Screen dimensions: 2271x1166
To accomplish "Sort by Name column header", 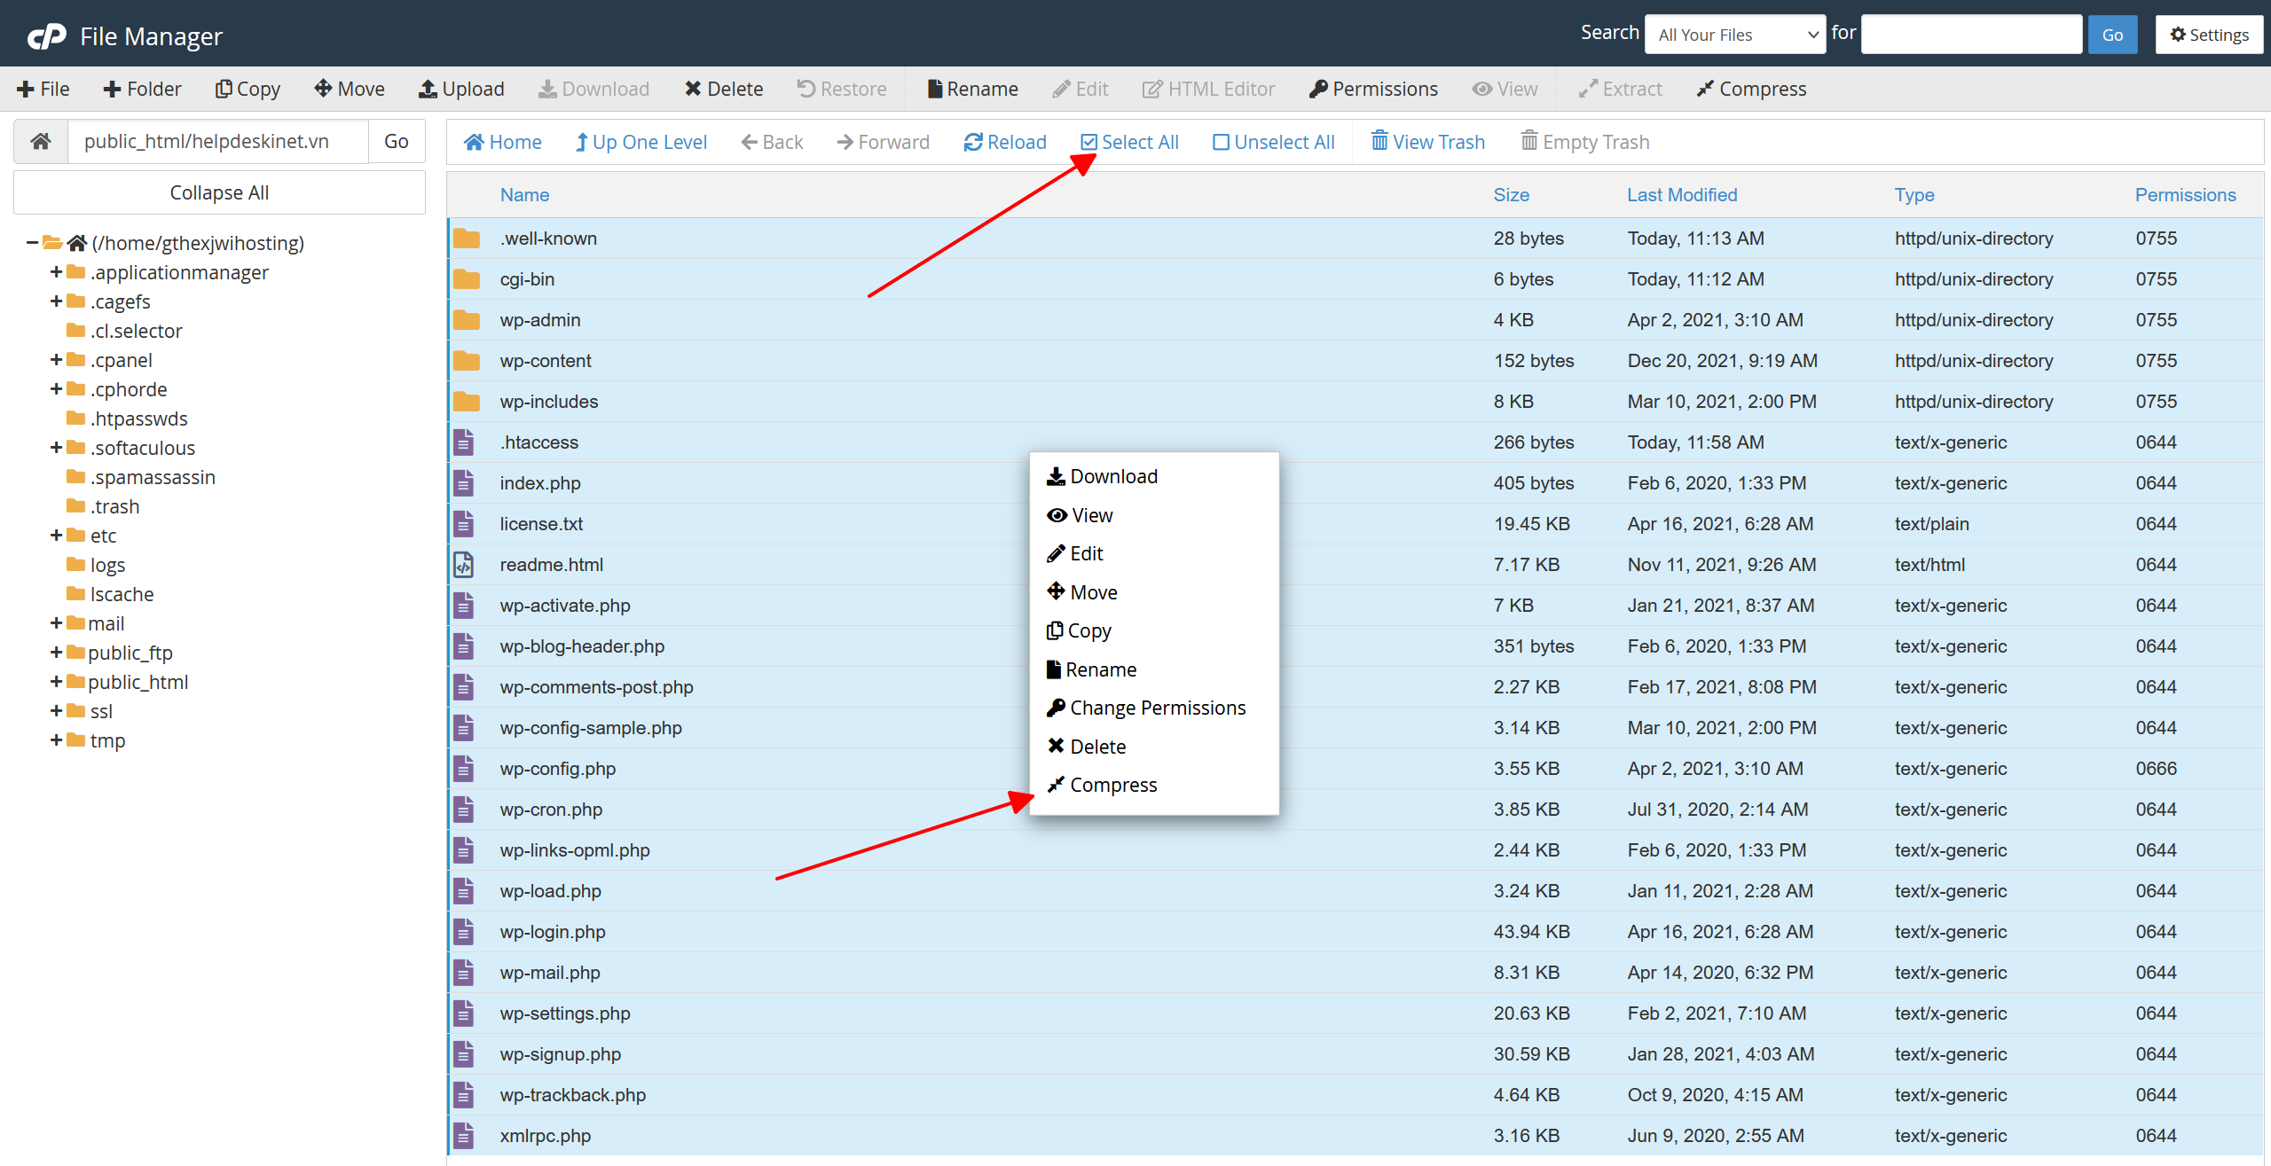I will tap(524, 195).
